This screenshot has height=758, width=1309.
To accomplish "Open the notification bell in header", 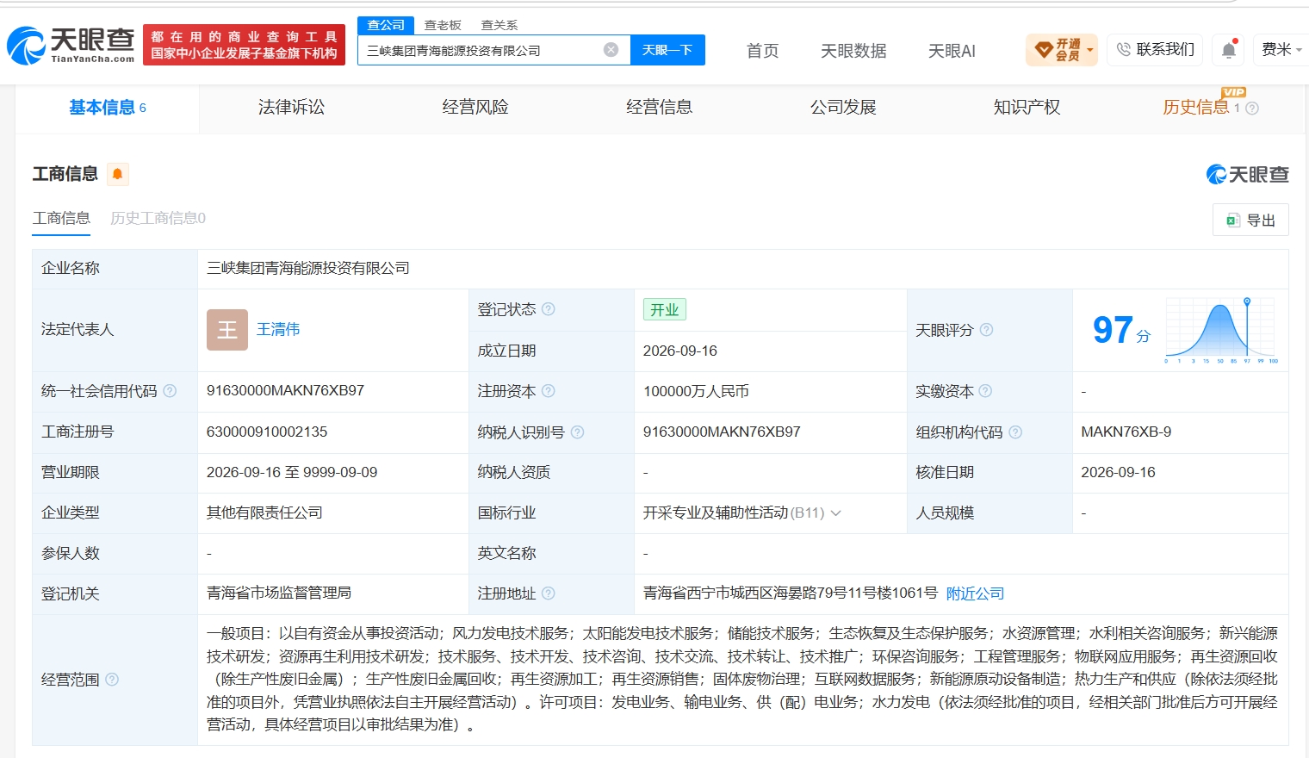I will point(1229,50).
